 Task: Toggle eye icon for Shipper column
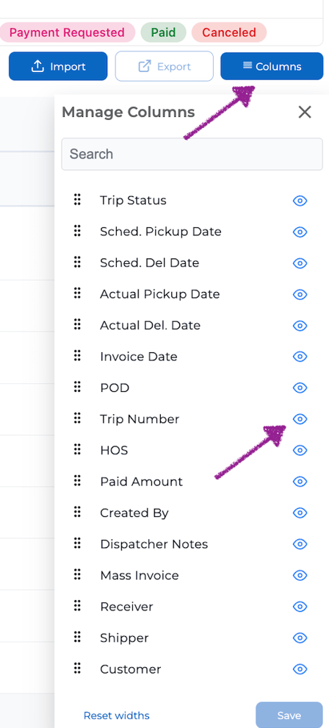point(300,638)
